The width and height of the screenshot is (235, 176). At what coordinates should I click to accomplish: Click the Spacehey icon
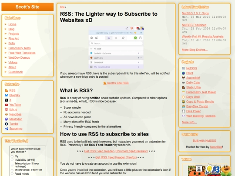click(x=6, y=129)
